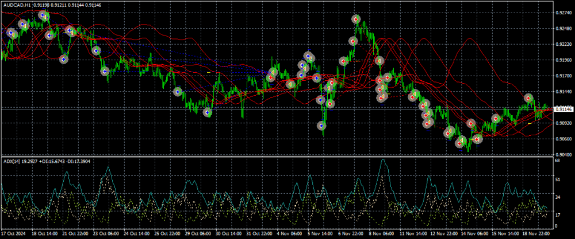Select the rightmost red trade marker
This screenshot has height=239, width=575.
click(529, 98)
